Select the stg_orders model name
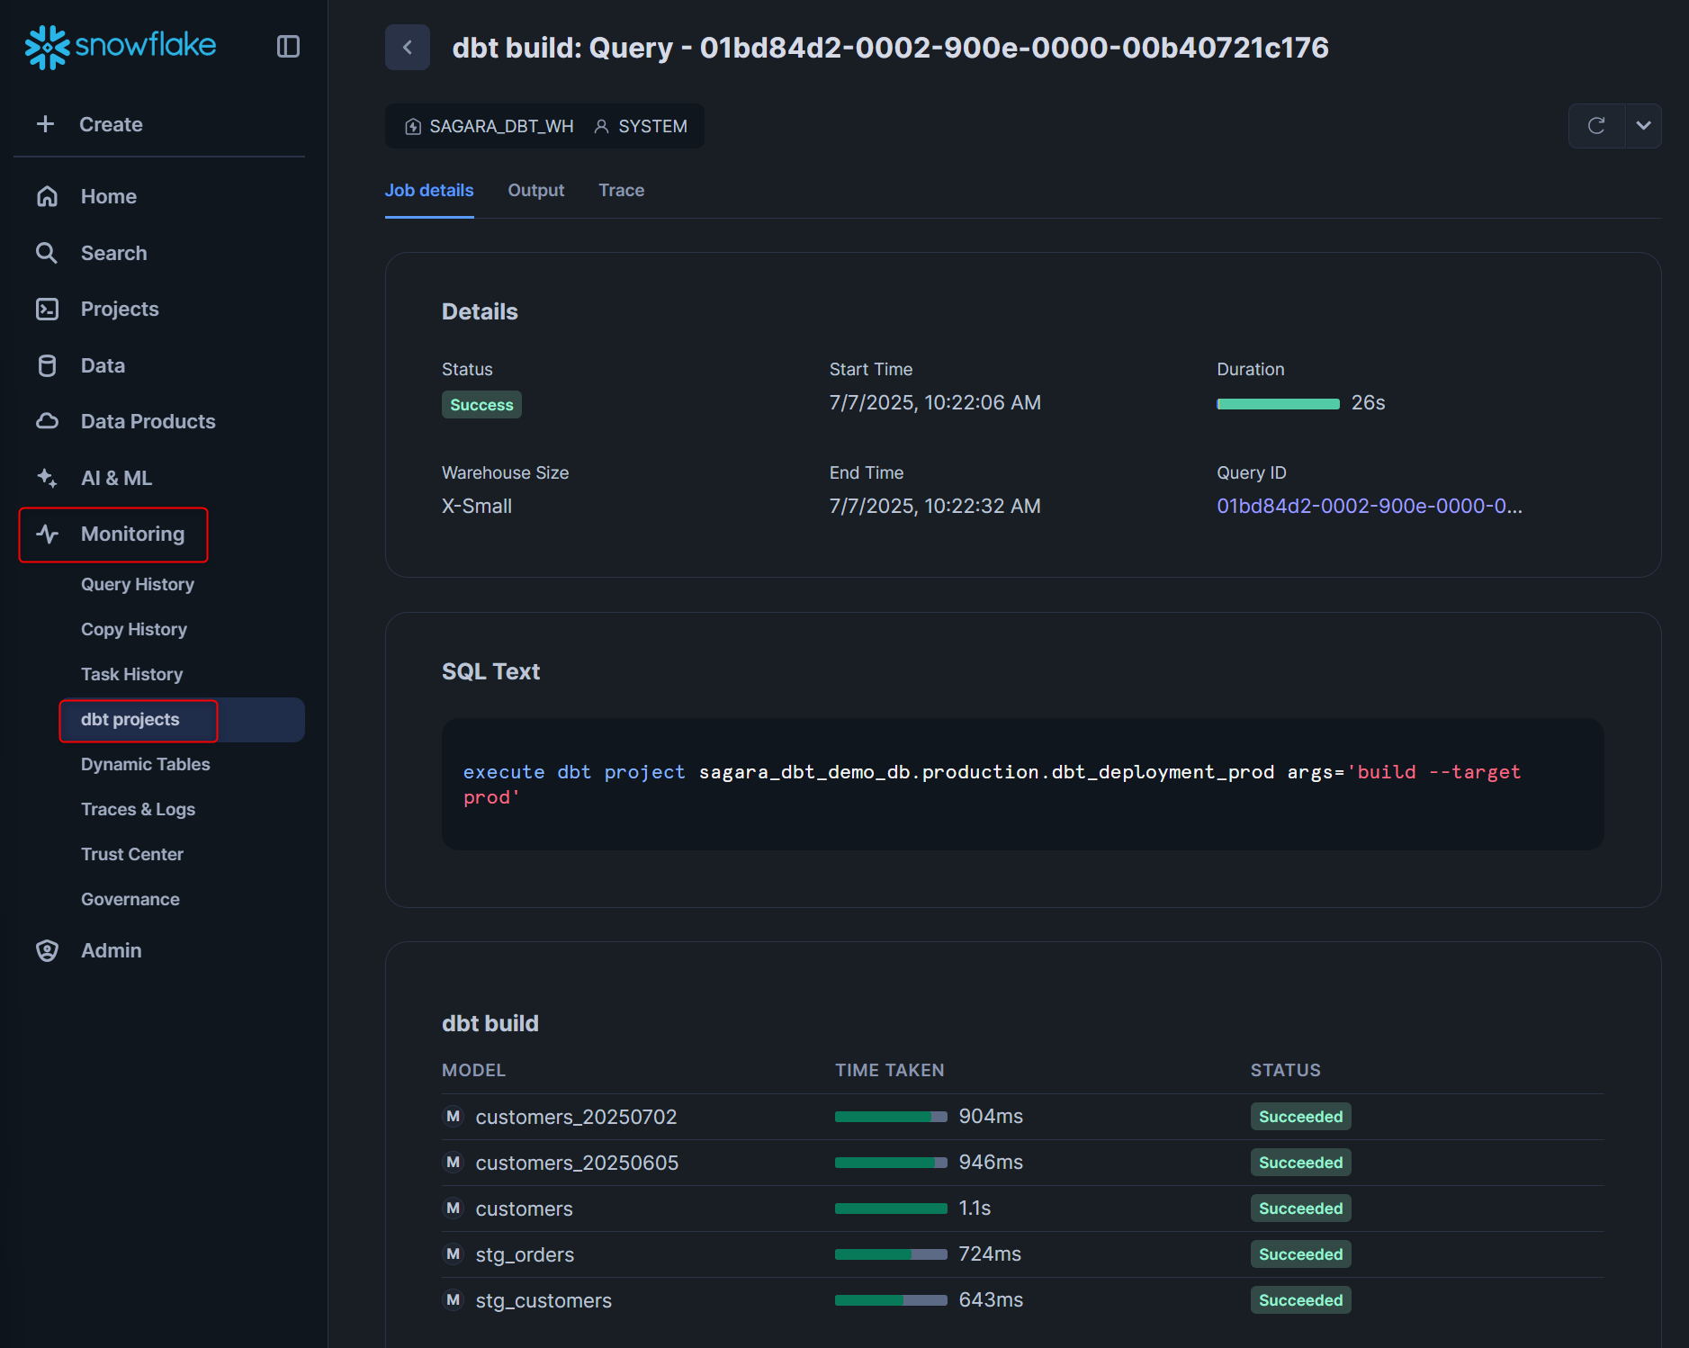The width and height of the screenshot is (1689, 1348). click(x=525, y=1254)
